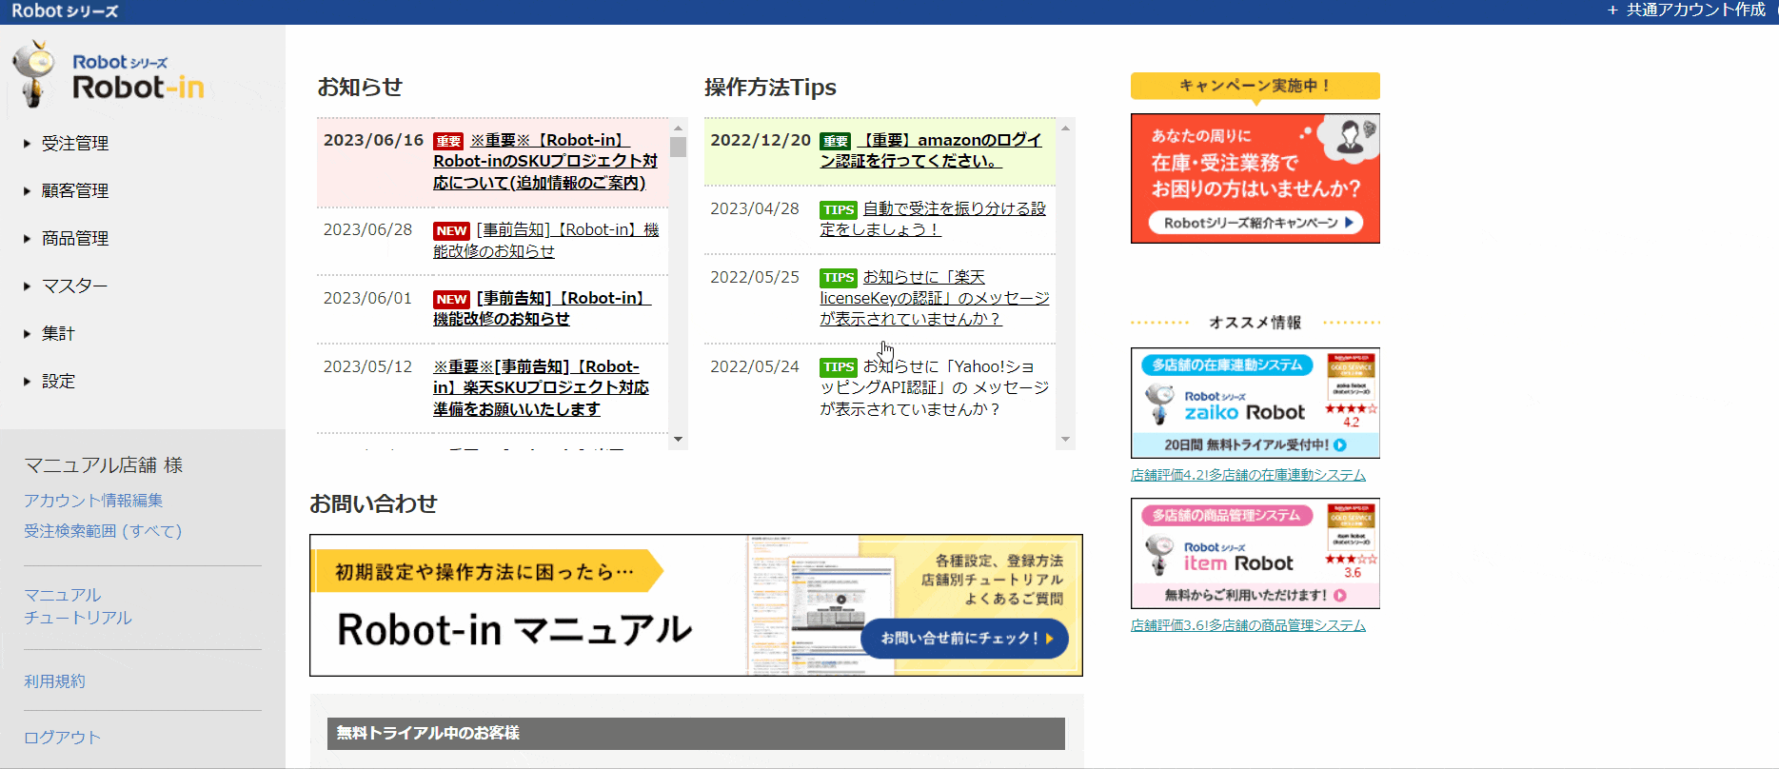Click the ログアウト link
Image resolution: width=1779 pixels, height=769 pixels.
[62, 738]
